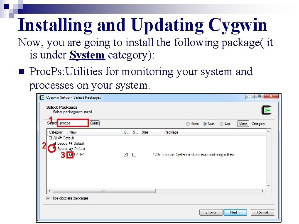Click cycle icon next to All Default

click(60, 138)
